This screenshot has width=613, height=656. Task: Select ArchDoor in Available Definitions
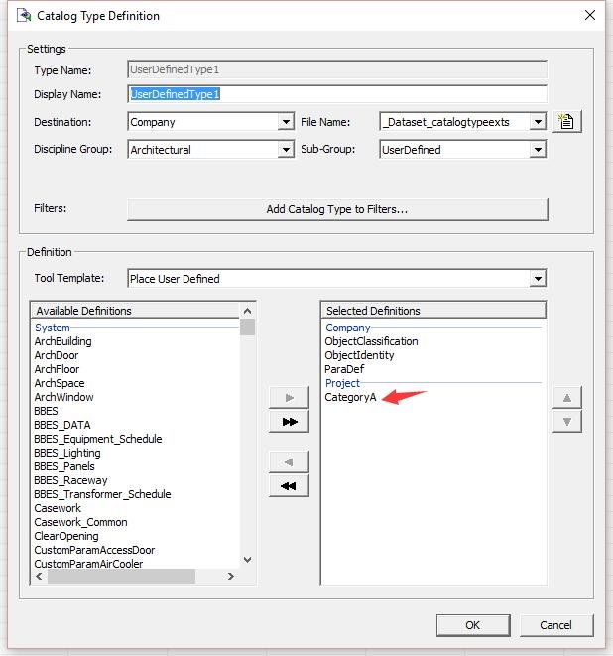click(56, 355)
